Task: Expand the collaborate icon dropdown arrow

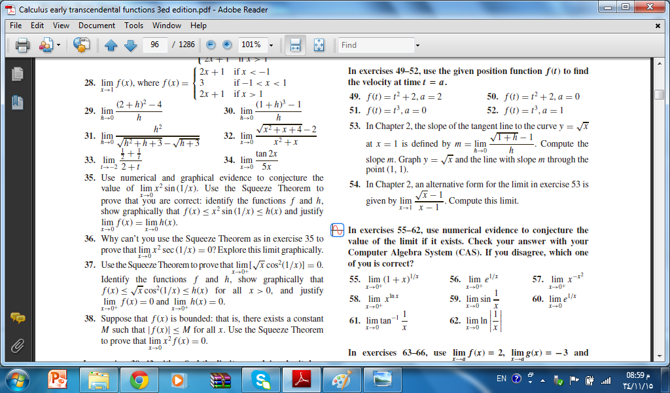Action: 58,45
